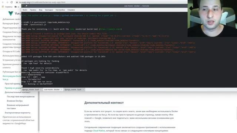The image size is (237, 133).
Task: Jump to Альтернативные варианты section
Action: [x=17, y=113]
